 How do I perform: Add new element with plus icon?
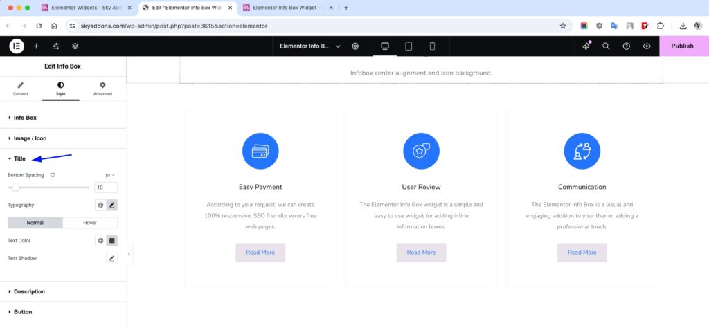pos(36,46)
